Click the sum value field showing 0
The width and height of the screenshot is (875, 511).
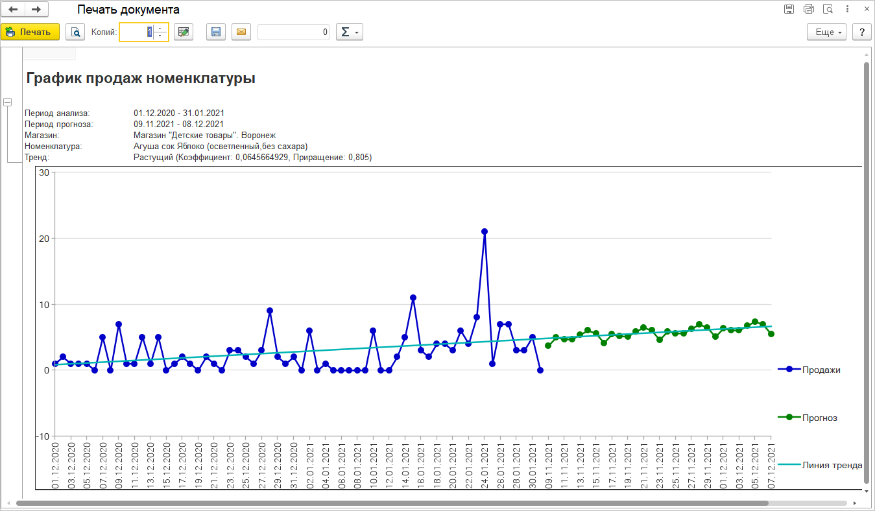293,32
